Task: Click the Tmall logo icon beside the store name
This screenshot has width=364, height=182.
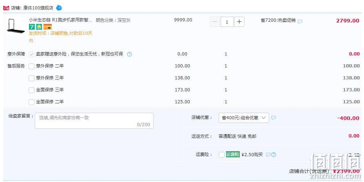Action: pyautogui.click(x=6, y=8)
